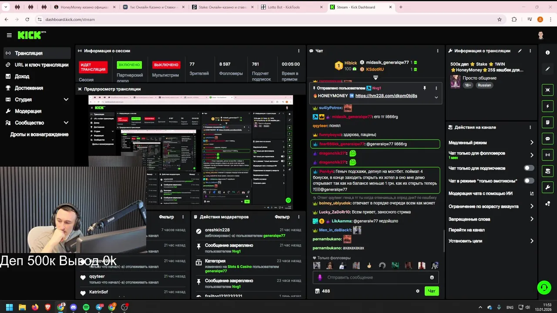Open options for Действия на канале panel
This screenshot has height=313, width=557.
[x=530, y=127]
